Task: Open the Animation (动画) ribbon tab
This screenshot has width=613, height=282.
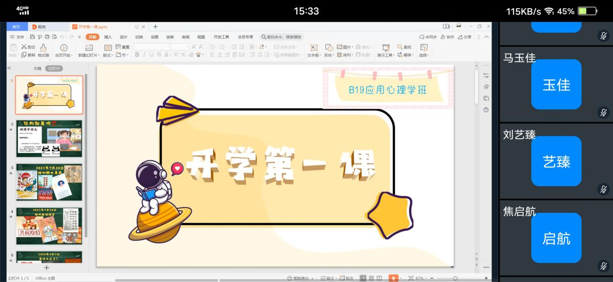Action: tap(154, 37)
